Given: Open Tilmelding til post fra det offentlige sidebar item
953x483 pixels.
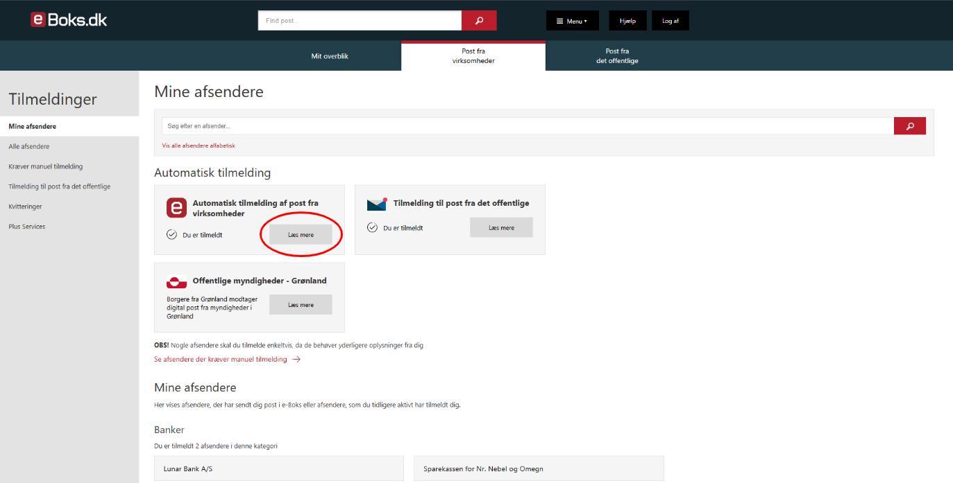Looking at the screenshot, I should pos(69,186).
